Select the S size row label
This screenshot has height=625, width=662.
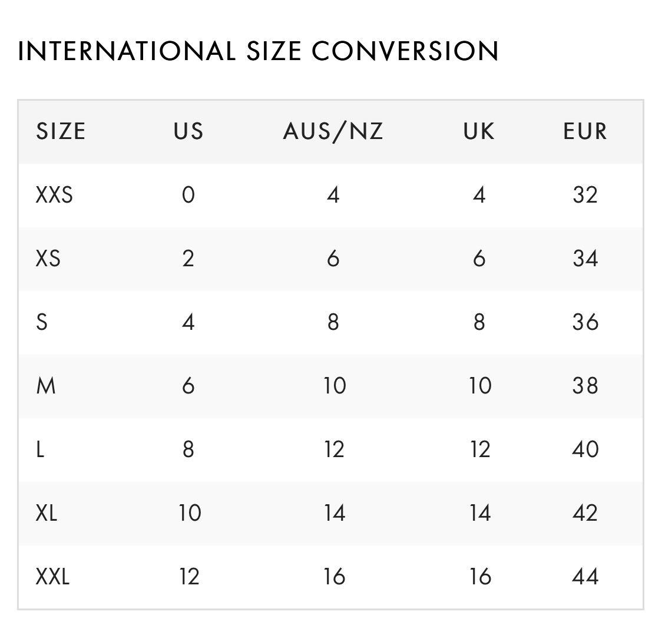point(42,322)
